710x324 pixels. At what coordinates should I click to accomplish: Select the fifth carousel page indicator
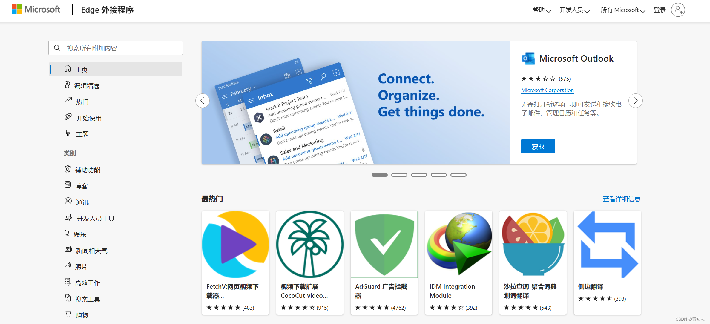tap(458, 175)
